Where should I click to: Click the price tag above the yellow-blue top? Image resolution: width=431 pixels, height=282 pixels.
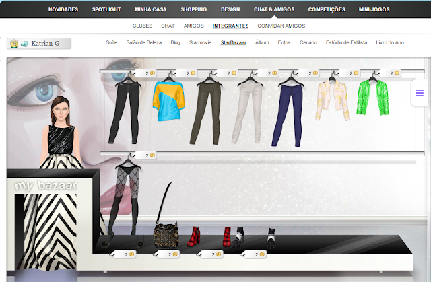tap(185, 73)
